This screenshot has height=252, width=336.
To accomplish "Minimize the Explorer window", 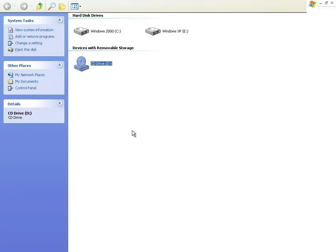I will (321, 3).
